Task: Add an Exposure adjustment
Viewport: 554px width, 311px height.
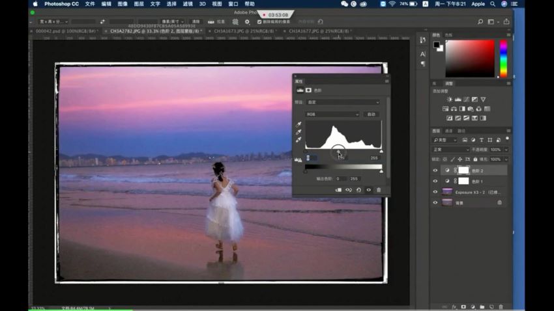Action: click(474, 100)
